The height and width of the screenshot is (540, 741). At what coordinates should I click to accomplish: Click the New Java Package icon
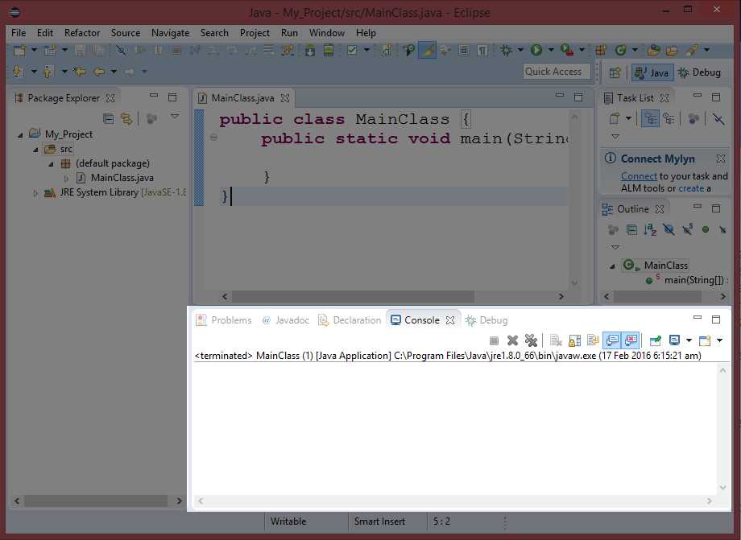pos(601,50)
